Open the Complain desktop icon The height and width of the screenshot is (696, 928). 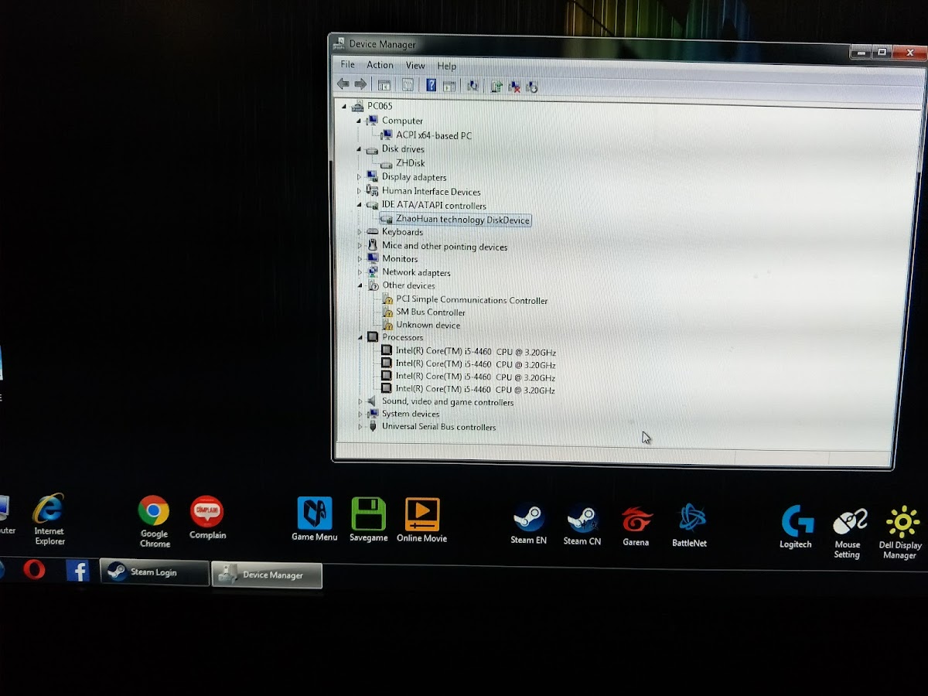[x=207, y=518]
